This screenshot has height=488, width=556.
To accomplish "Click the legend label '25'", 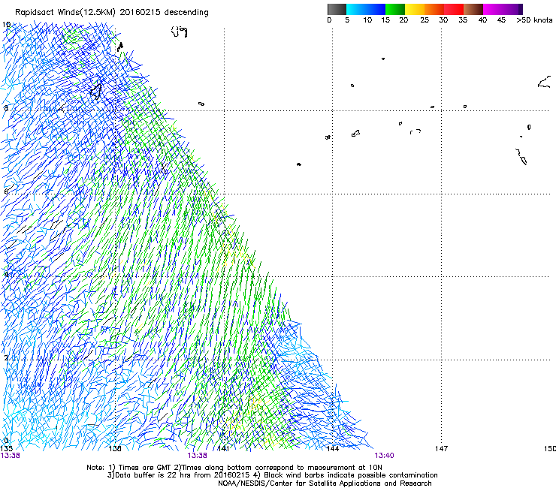I will click(x=425, y=20).
